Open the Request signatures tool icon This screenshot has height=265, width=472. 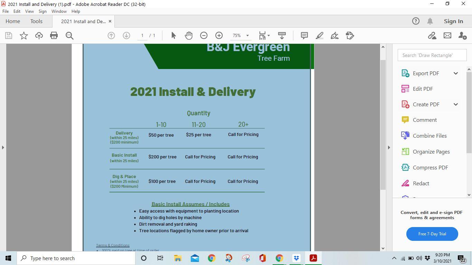[x=350, y=36]
